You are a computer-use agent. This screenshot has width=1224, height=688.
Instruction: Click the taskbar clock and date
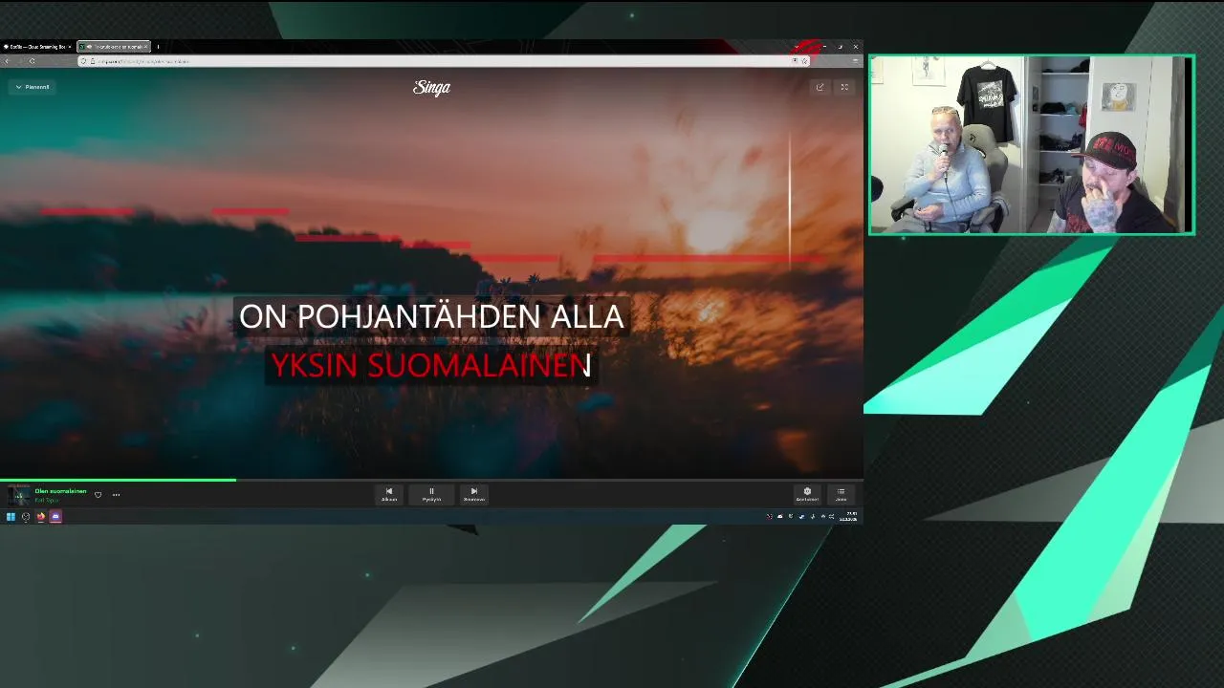pos(848,516)
